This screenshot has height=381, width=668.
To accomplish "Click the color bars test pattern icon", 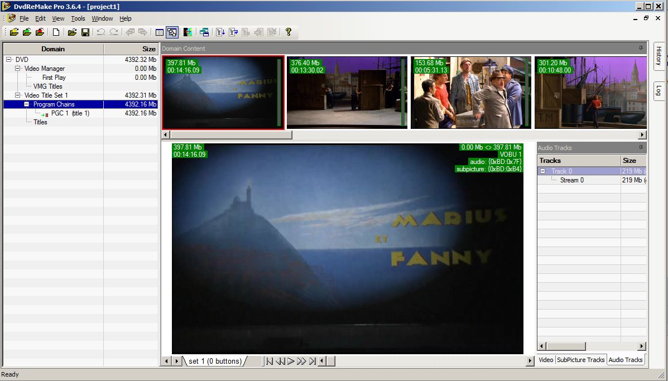I will point(188,32).
